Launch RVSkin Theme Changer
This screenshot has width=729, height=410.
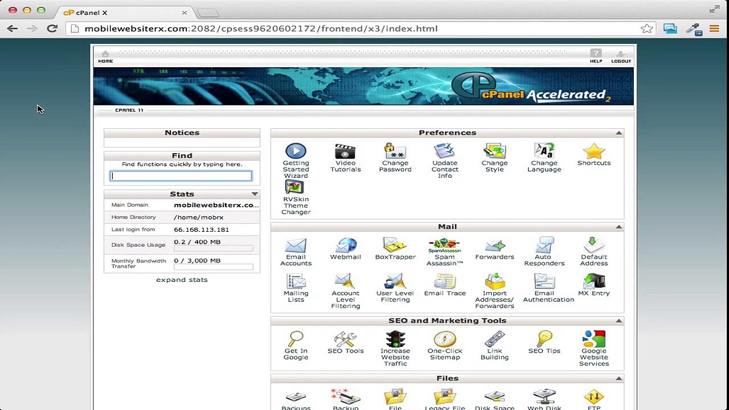pyautogui.click(x=296, y=198)
